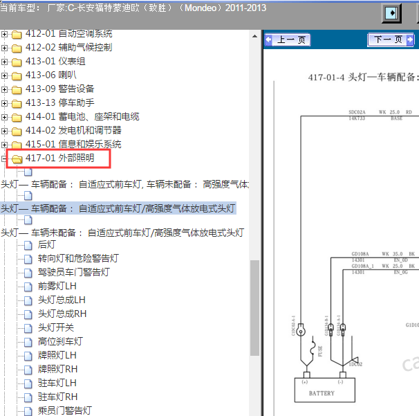The height and width of the screenshot is (416, 419).
Task: Open 头灯—车辆配备：自适应式前车灯, 车辆未配备 entry
Action: [x=124, y=184]
